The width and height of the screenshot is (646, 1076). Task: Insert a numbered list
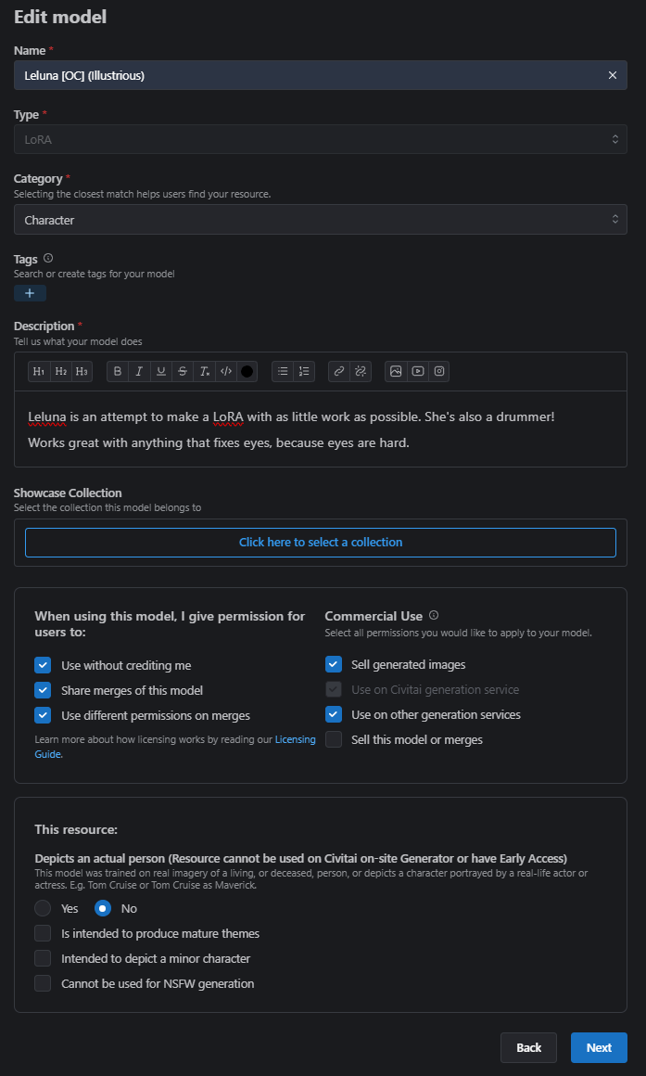coord(304,371)
